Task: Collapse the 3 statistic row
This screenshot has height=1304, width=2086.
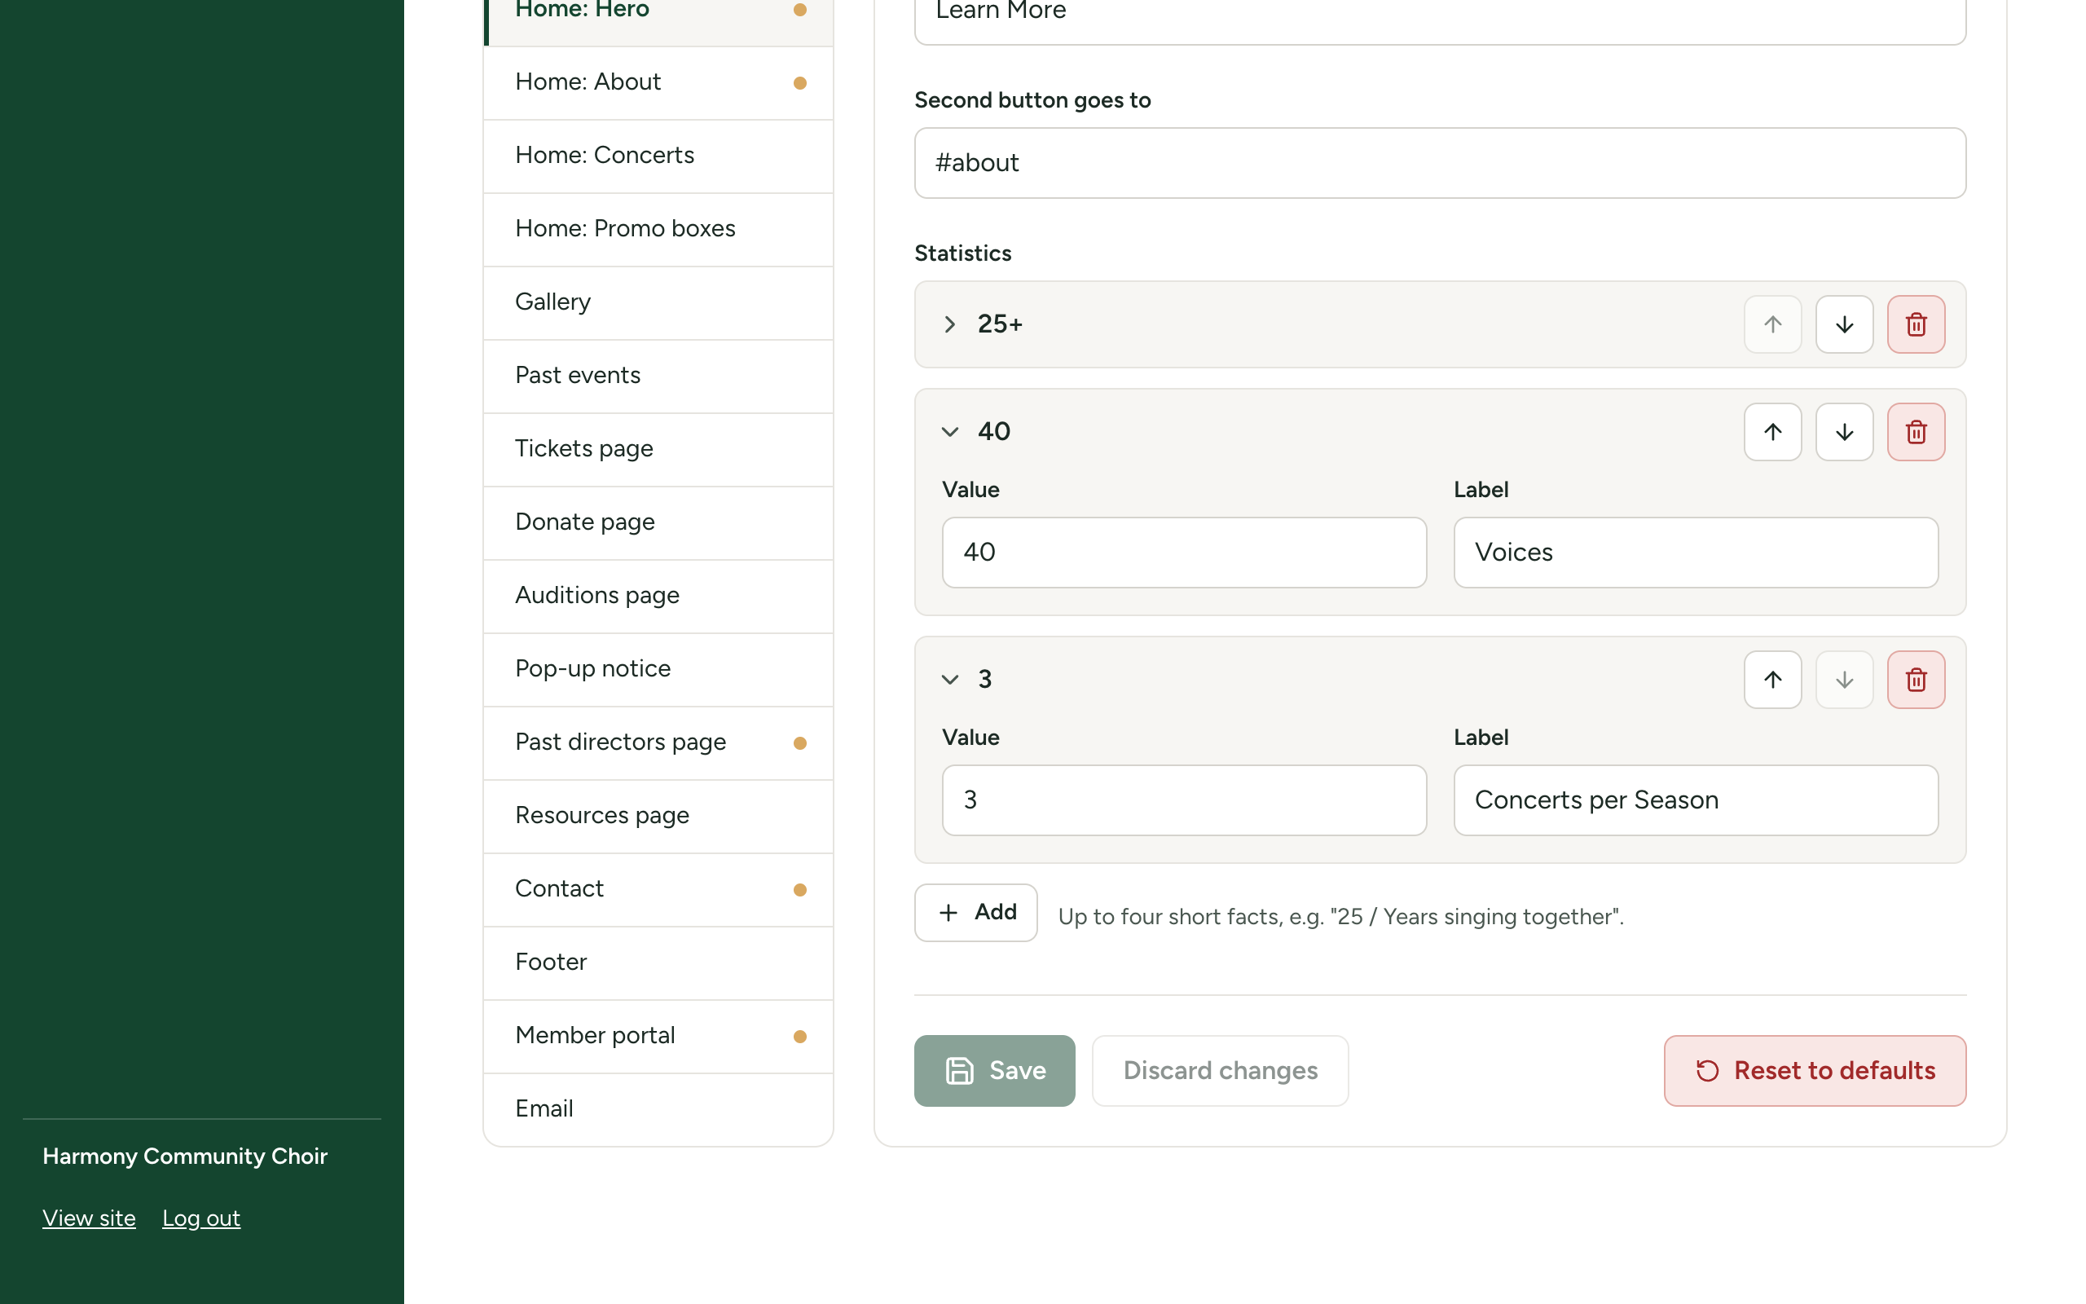Action: 949,680
